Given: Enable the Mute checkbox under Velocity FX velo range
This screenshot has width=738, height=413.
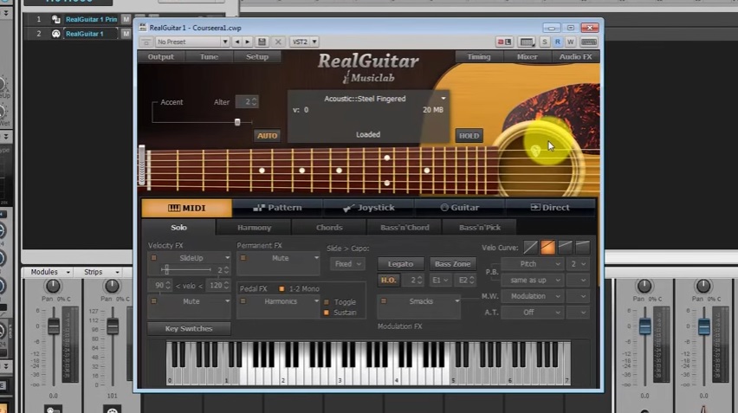Looking at the screenshot, I should (153, 301).
